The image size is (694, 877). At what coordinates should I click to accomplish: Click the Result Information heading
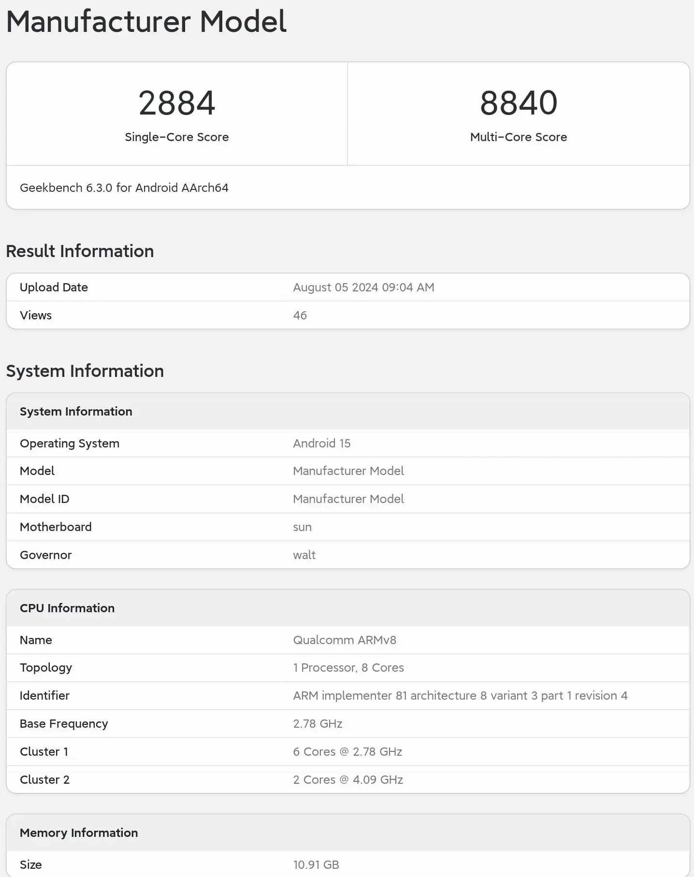pos(80,251)
